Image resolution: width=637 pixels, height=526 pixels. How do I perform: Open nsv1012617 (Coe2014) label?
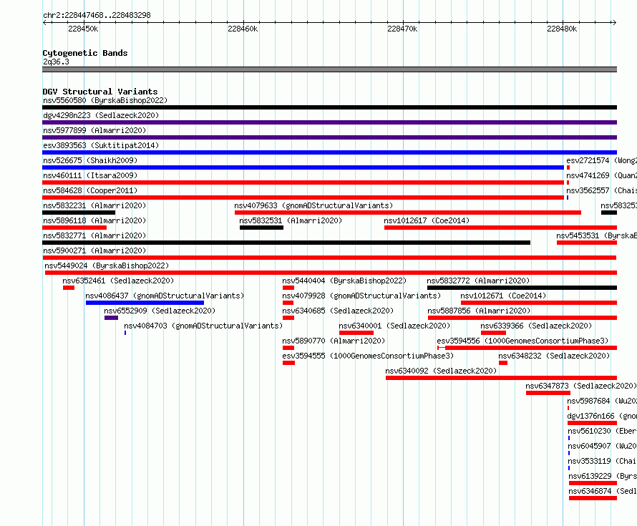tap(427, 220)
